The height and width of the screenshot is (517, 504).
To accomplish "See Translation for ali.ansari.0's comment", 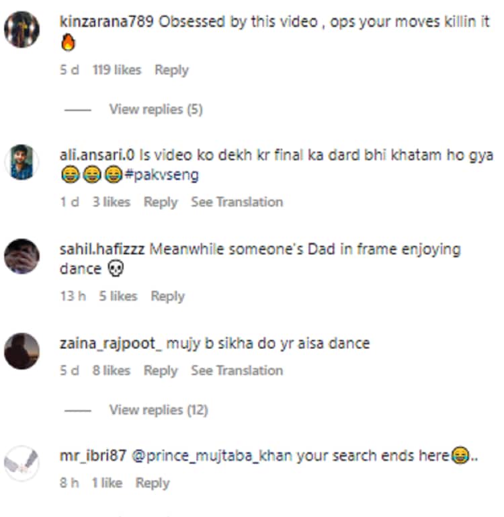I will [237, 202].
